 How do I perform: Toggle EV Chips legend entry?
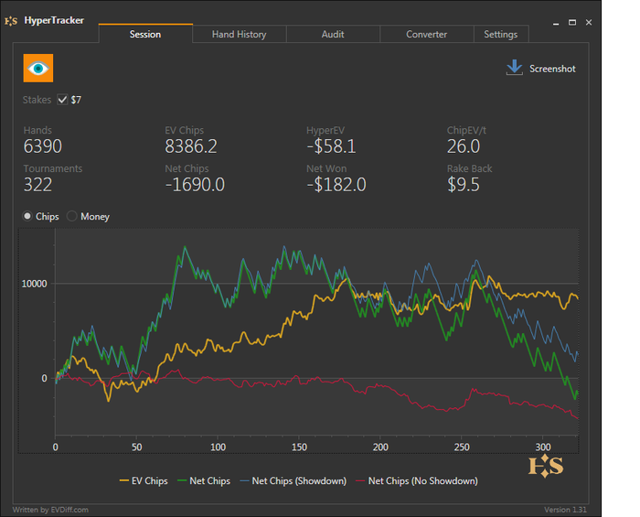point(144,480)
